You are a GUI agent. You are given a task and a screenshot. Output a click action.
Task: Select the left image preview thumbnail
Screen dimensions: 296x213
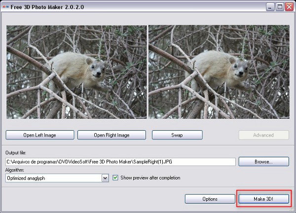point(76,72)
